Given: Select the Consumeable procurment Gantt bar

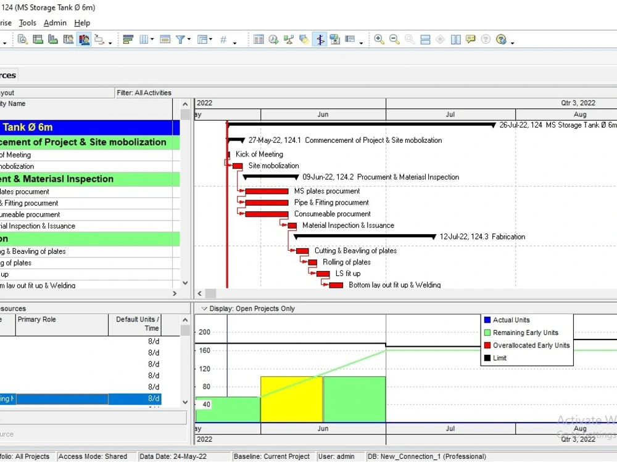Looking at the screenshot, I should pyautogui.click(x=267, y=214).
